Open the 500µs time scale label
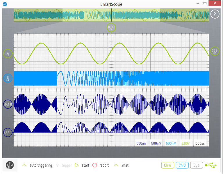 click(x=200, y=143)
